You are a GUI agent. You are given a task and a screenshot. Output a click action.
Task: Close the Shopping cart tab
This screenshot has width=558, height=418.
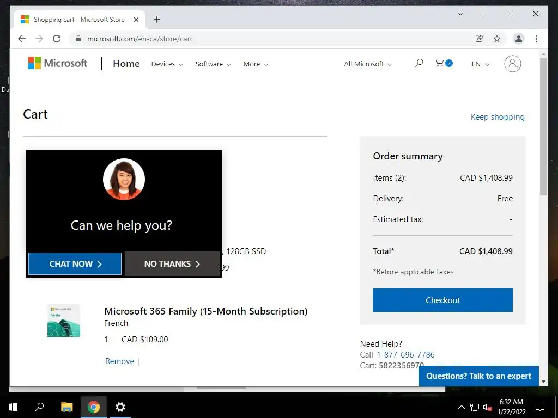click(136, 20)
